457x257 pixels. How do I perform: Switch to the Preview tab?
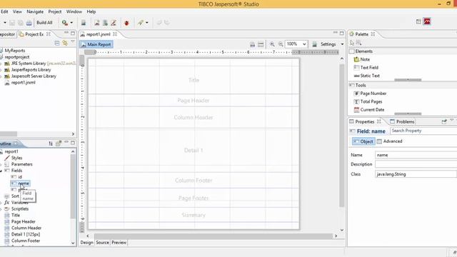[119, 243]
